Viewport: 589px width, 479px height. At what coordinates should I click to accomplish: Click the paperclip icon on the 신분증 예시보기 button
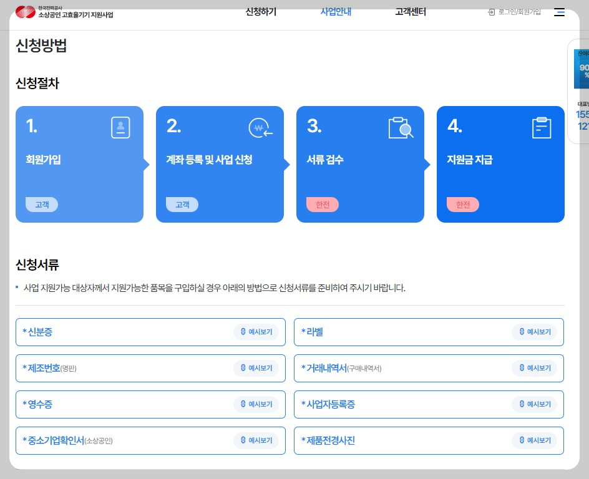point(242,332)
